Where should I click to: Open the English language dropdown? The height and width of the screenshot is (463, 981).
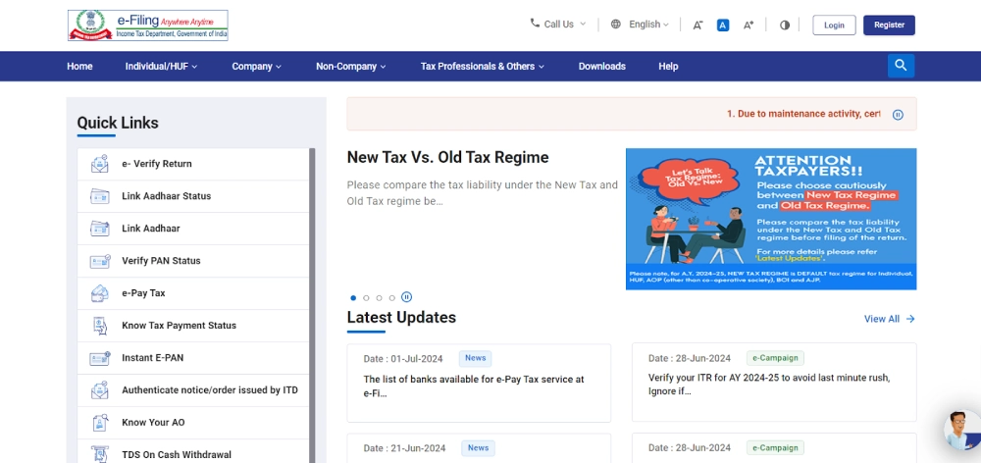[x=640, y=25]
